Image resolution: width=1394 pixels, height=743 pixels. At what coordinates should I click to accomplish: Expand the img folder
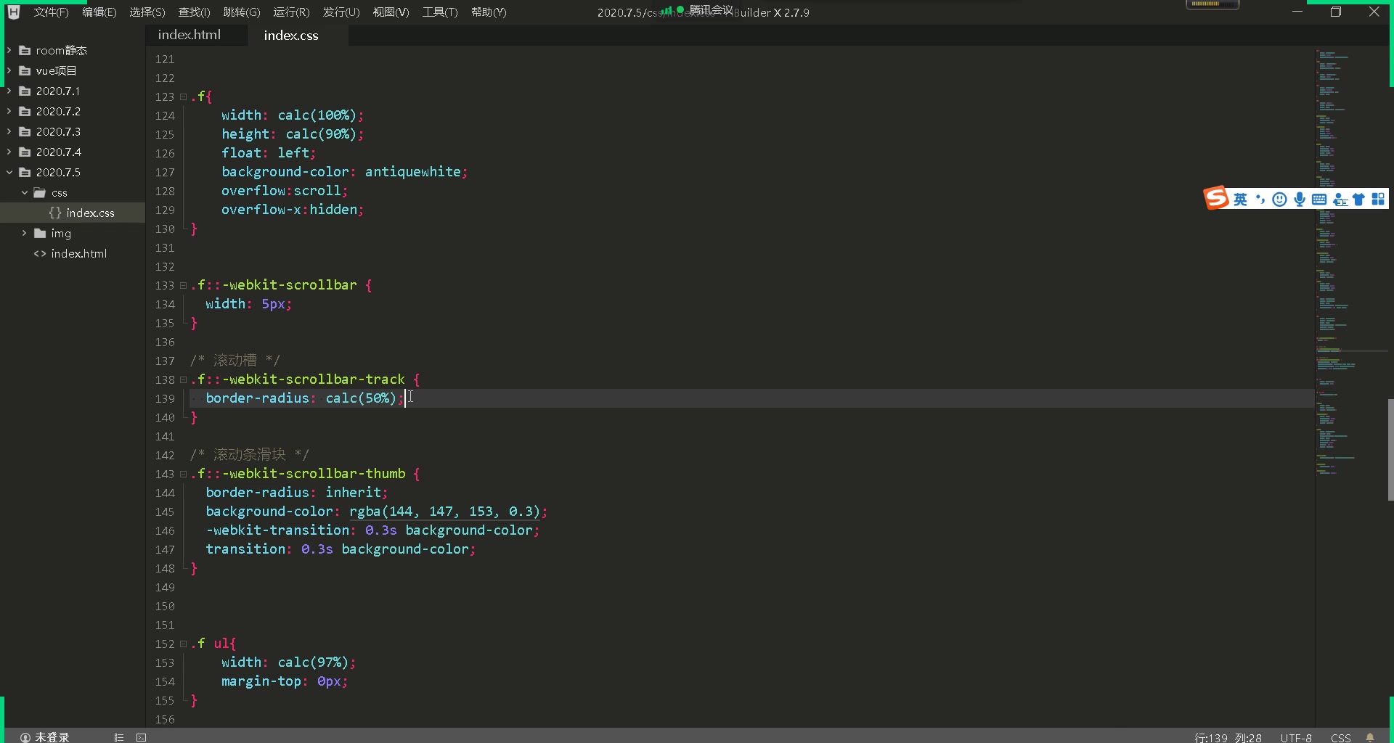[x=24, y=234]
